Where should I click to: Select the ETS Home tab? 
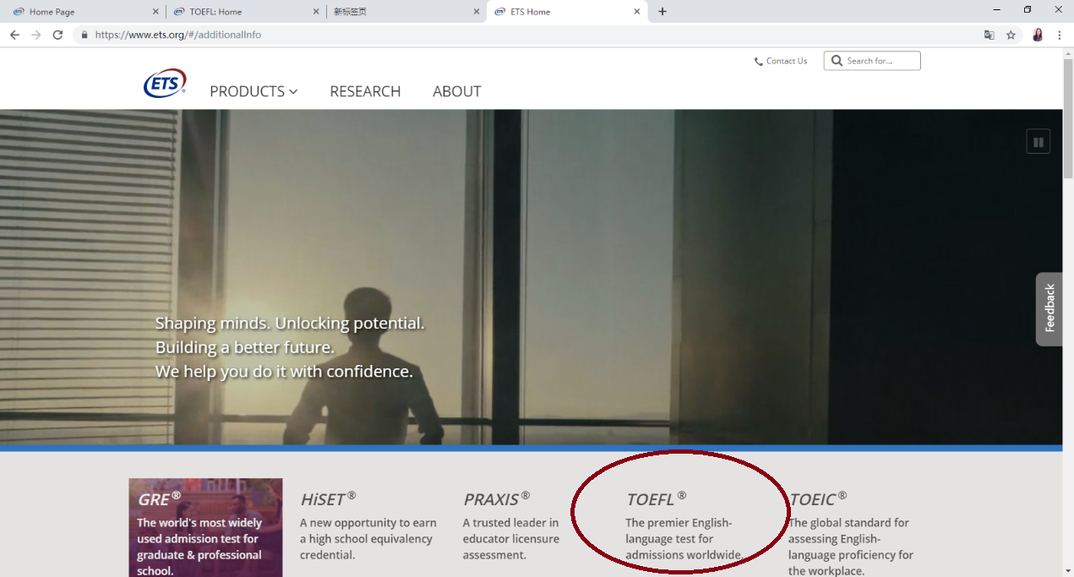[566, 12]
